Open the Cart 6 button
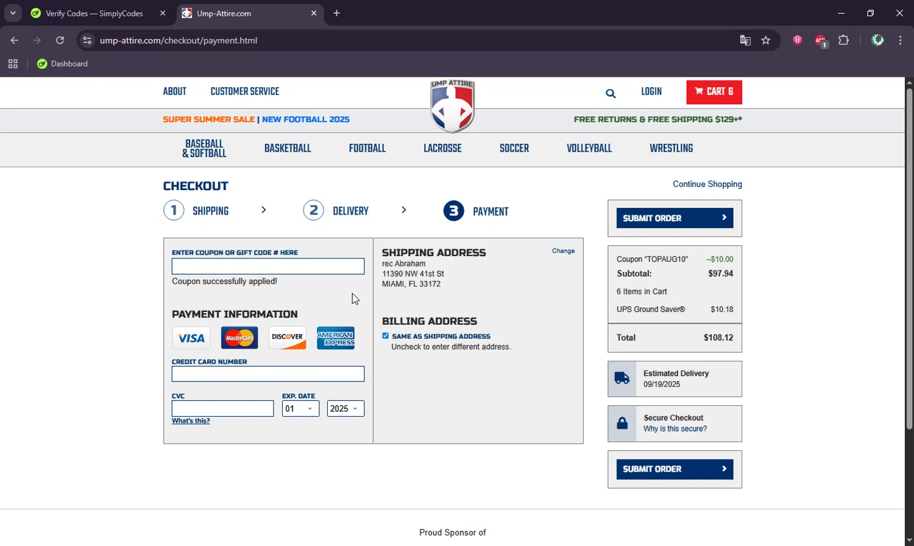Image resolution: width=914 pixels, height=546 pixels. click(714, 92)
